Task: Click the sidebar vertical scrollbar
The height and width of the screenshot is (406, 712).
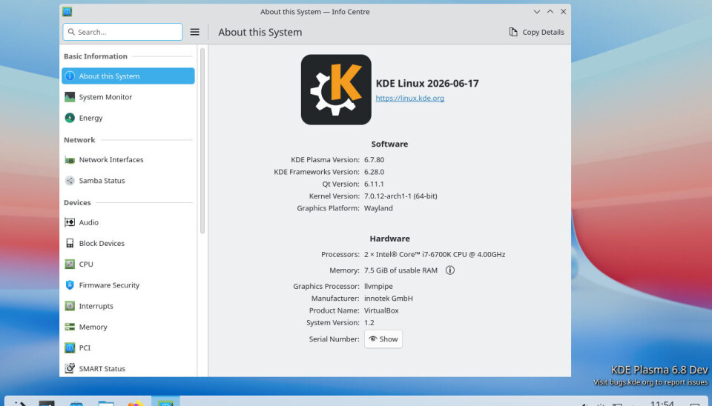Action: (202, 141)
